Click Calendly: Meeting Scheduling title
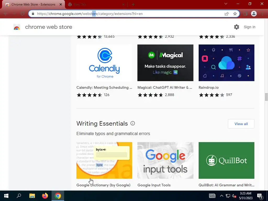The height and width of the screenshot is (201, 268). tap(104, 87)
